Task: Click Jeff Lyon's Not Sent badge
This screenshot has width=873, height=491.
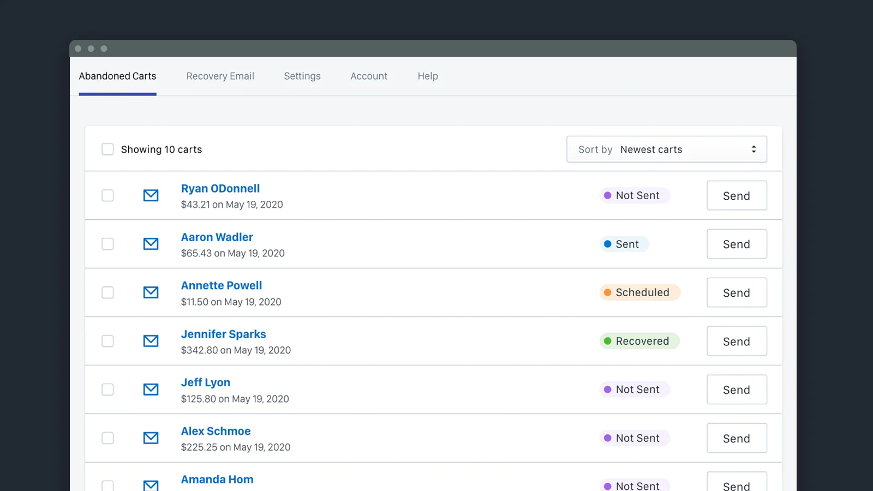Action: click(635, 390)
